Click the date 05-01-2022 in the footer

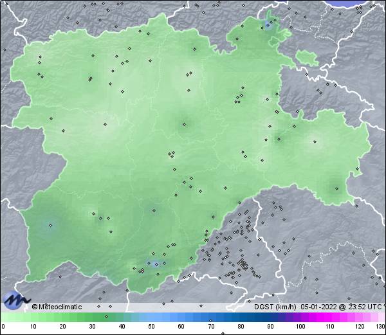pos(319,307)
